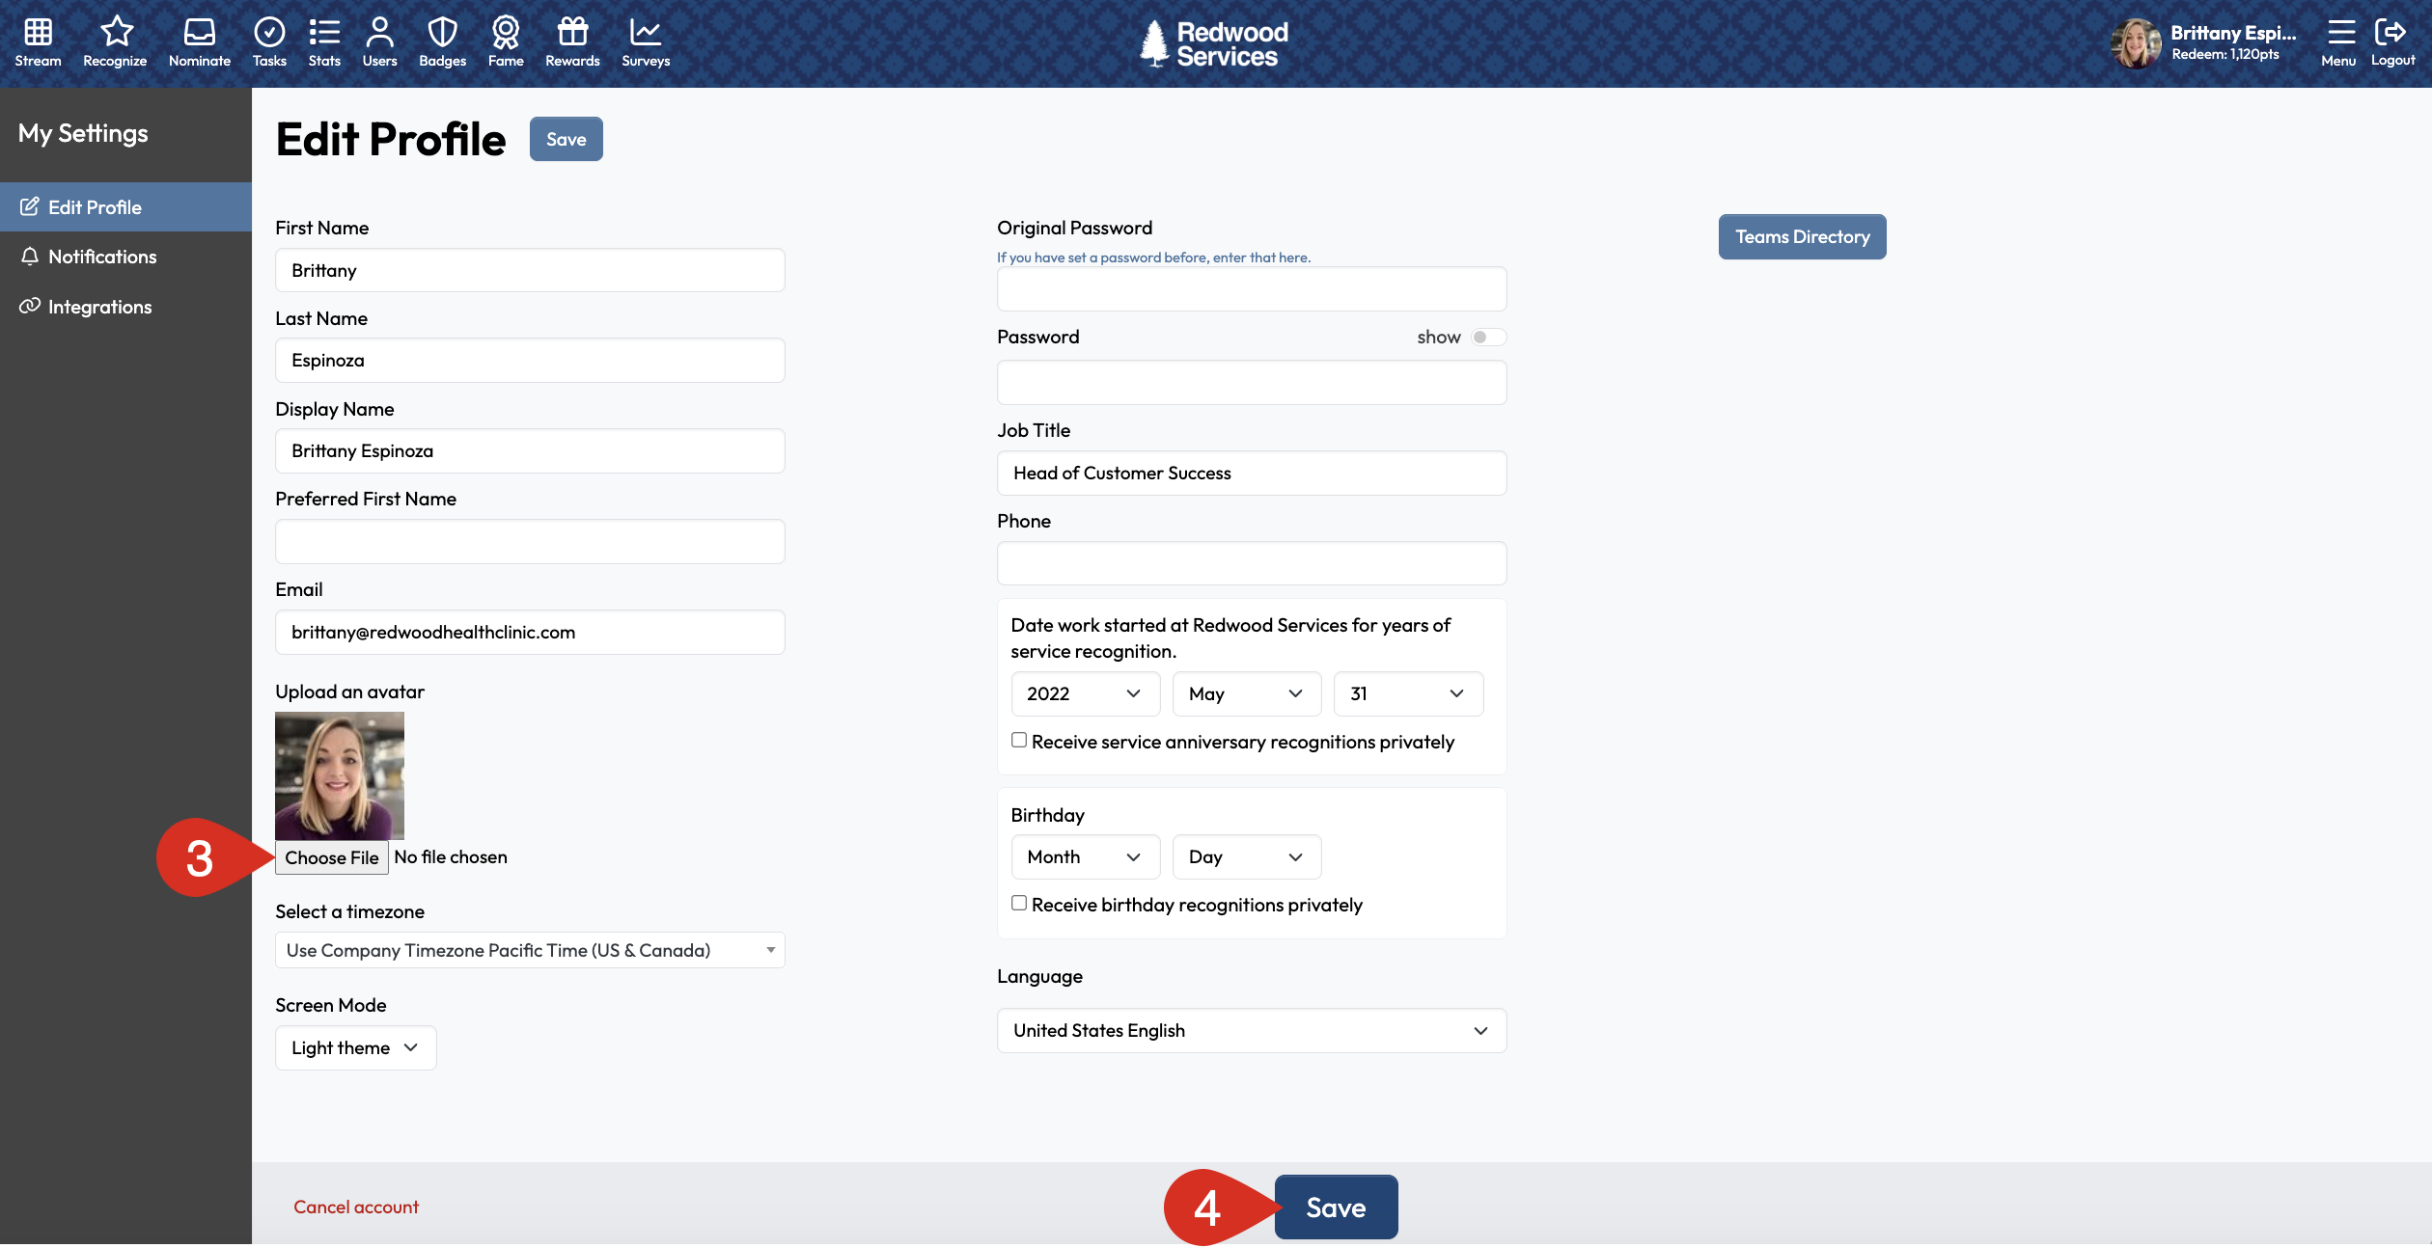Go to Tasks checkmark icon
The height and width of the screenshot is (1248, 2432).
click(x=269, y=42)
